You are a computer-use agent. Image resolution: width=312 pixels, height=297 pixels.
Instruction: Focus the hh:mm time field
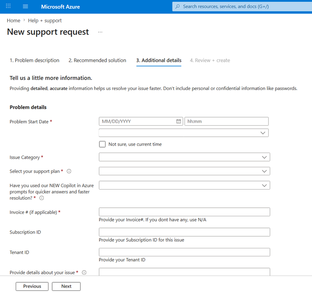[226, 121]
